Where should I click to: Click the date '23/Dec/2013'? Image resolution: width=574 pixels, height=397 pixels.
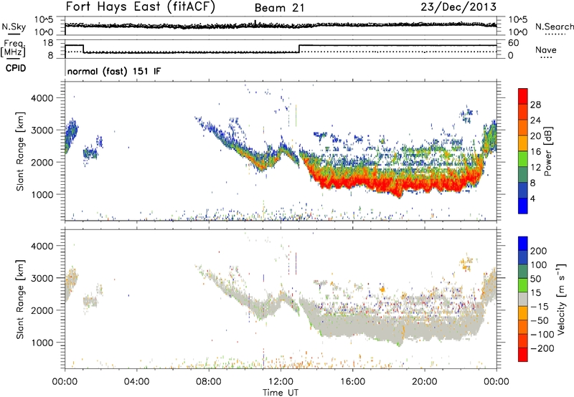click(458, 6)
